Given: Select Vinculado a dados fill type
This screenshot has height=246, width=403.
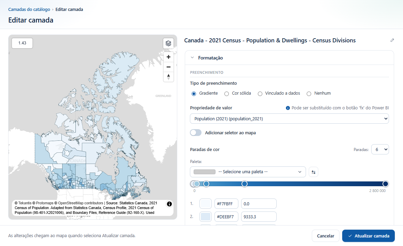Looking at the screenshot, I should coord(260,94).
